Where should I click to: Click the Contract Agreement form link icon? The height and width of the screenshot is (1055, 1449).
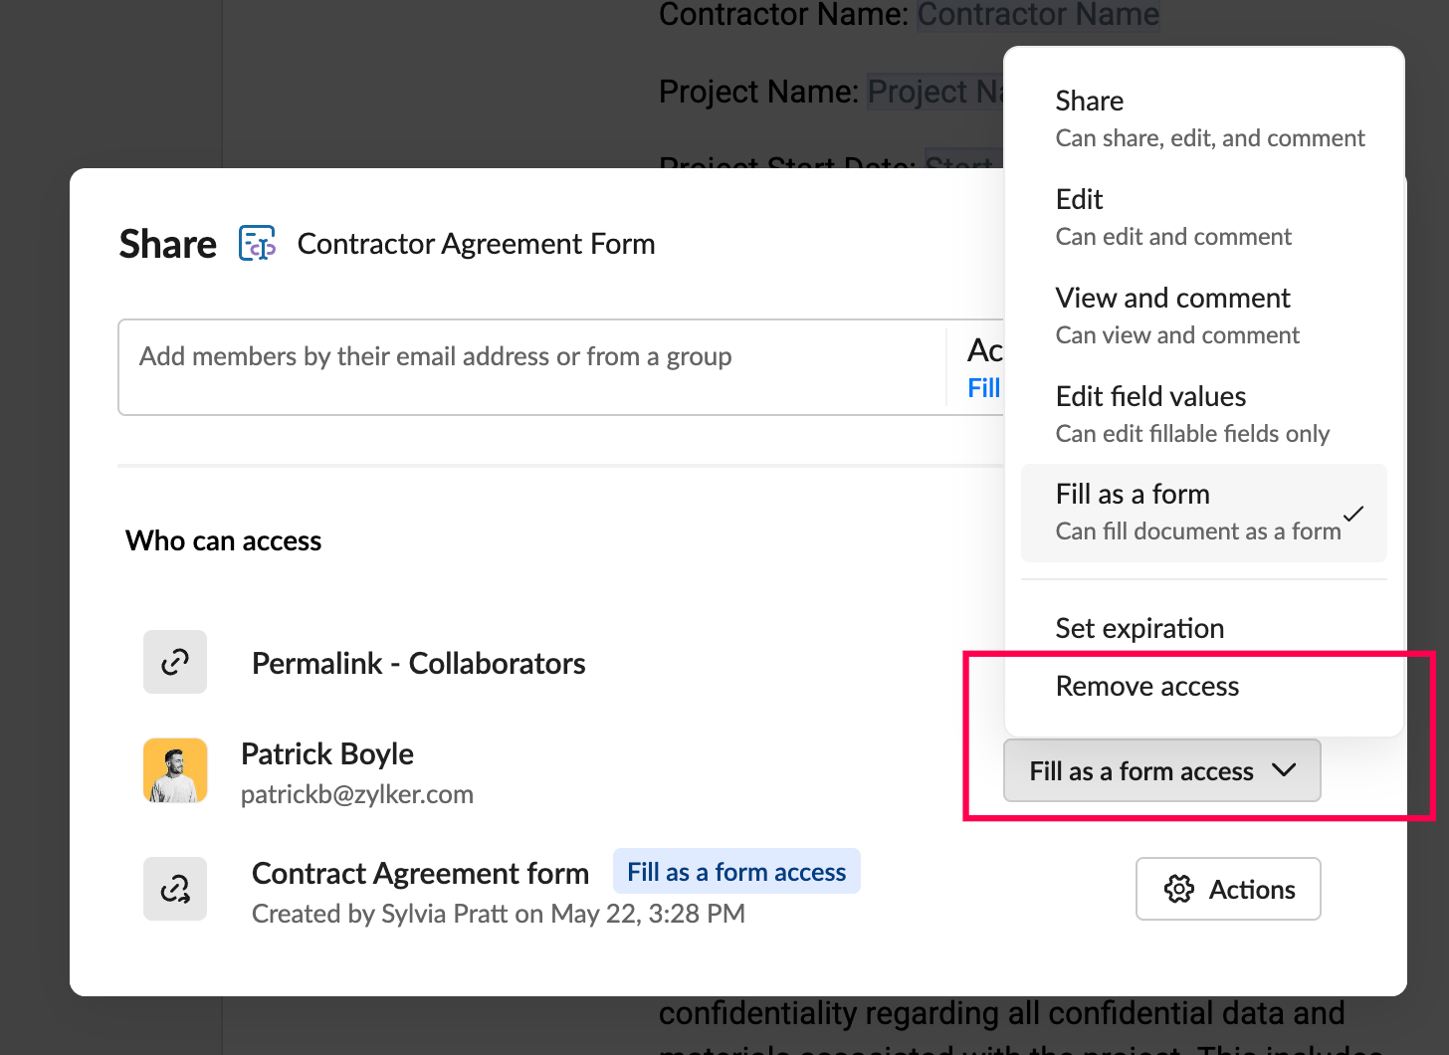click(175, 889)
